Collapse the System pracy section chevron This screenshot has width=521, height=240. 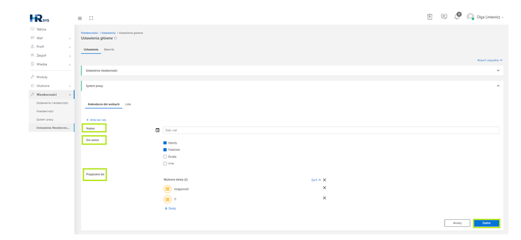coord(498,86)
